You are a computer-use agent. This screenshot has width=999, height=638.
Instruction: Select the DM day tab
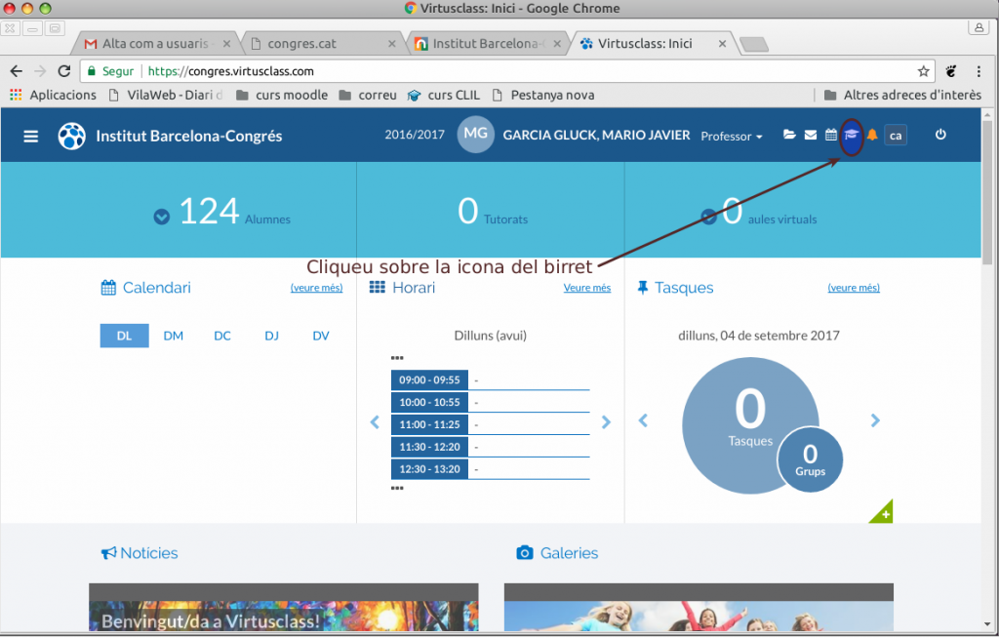[174, 336]
